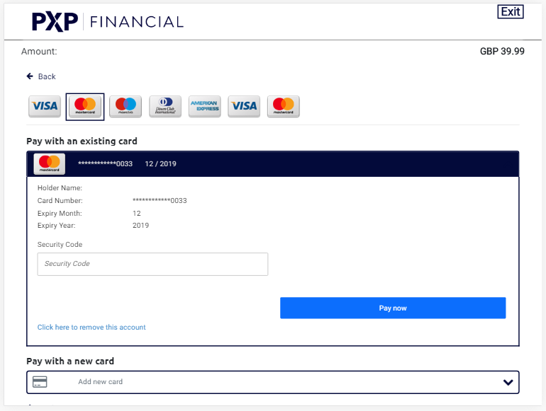Click the Amount label
The width and height of the screenshot is (546, 411).
pyautogui.click(x=39, y=52)
